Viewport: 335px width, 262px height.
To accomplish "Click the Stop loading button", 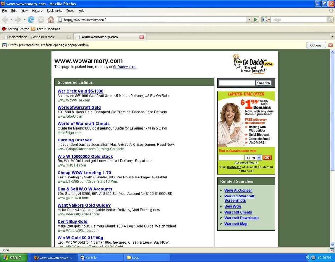I will 41,20.
